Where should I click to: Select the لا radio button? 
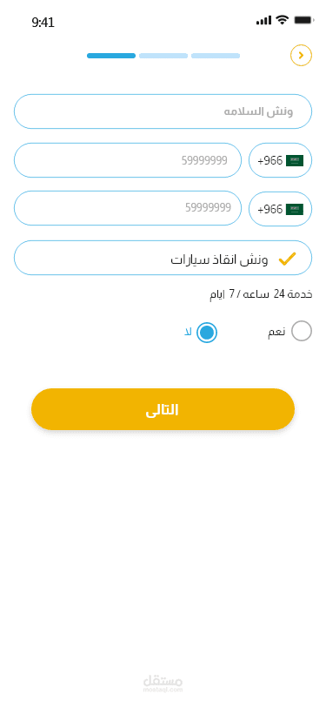pos(207,333)
